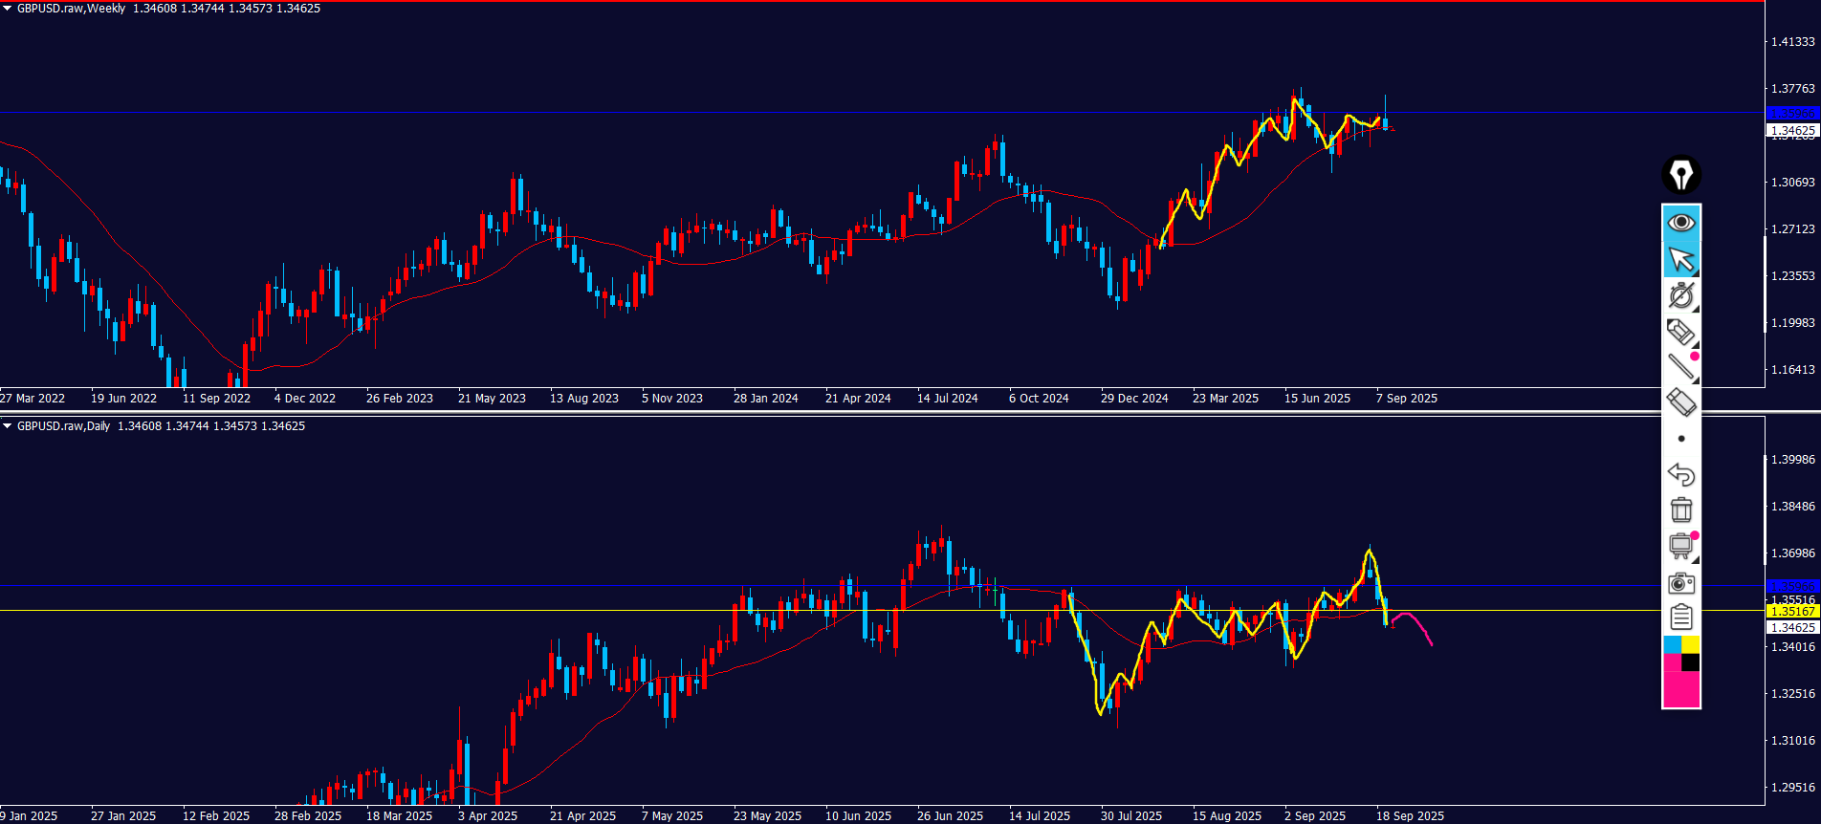The height and width of the screenshot is (824, 1821).
Task: Select the highlighter marker tool
Action: coord(1681,332)
